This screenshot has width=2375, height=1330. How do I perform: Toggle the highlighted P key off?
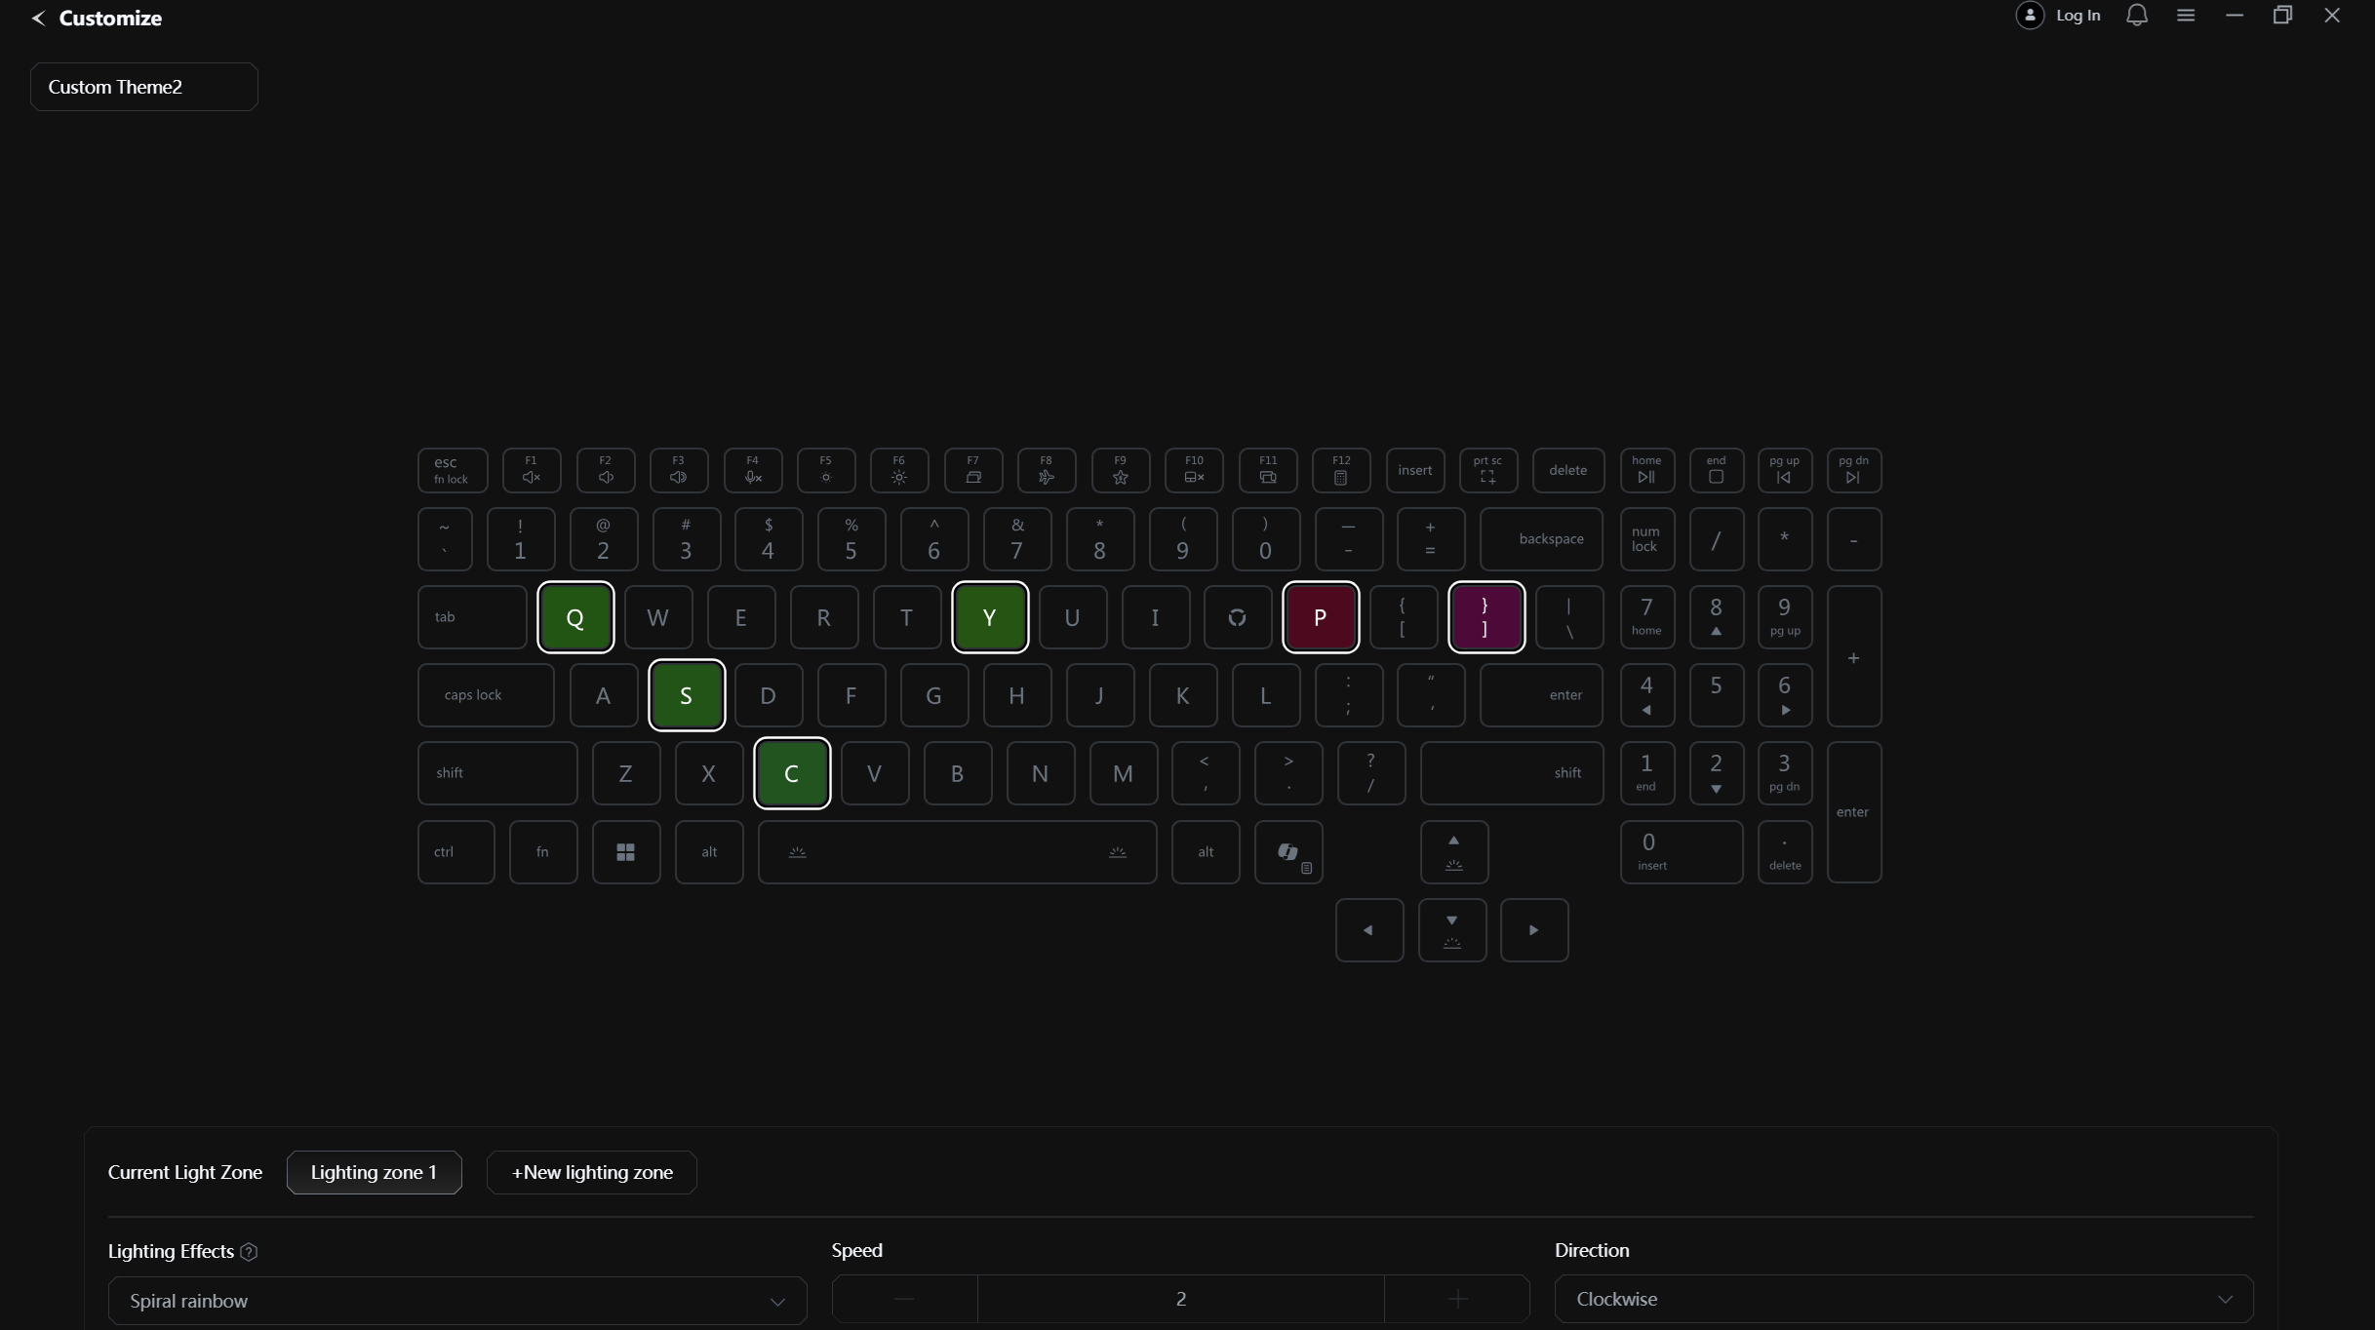point(1320,617)
